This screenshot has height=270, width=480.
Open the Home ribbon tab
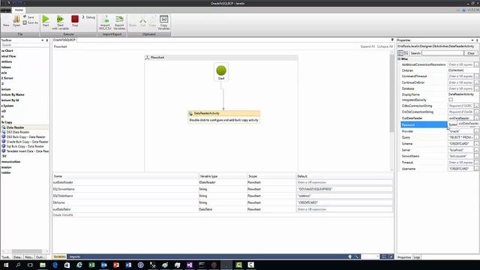(19, 10)
